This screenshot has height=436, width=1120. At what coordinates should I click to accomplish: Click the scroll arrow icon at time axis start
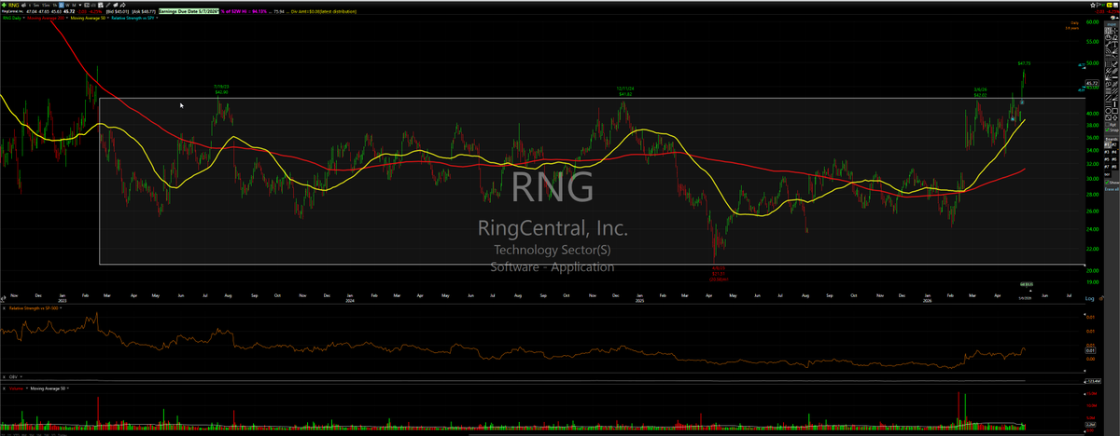4,298
